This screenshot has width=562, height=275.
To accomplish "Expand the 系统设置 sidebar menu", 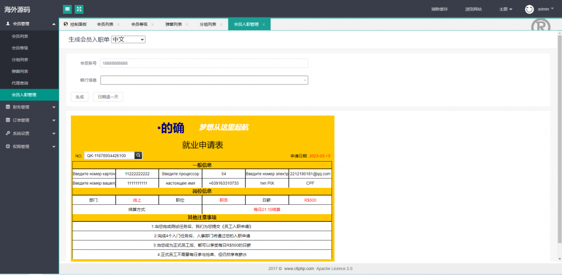I will click(29, 133).
